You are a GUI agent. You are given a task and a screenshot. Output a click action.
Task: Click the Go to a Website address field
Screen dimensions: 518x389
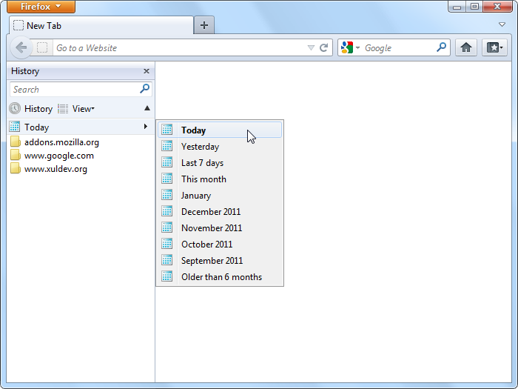178,48
